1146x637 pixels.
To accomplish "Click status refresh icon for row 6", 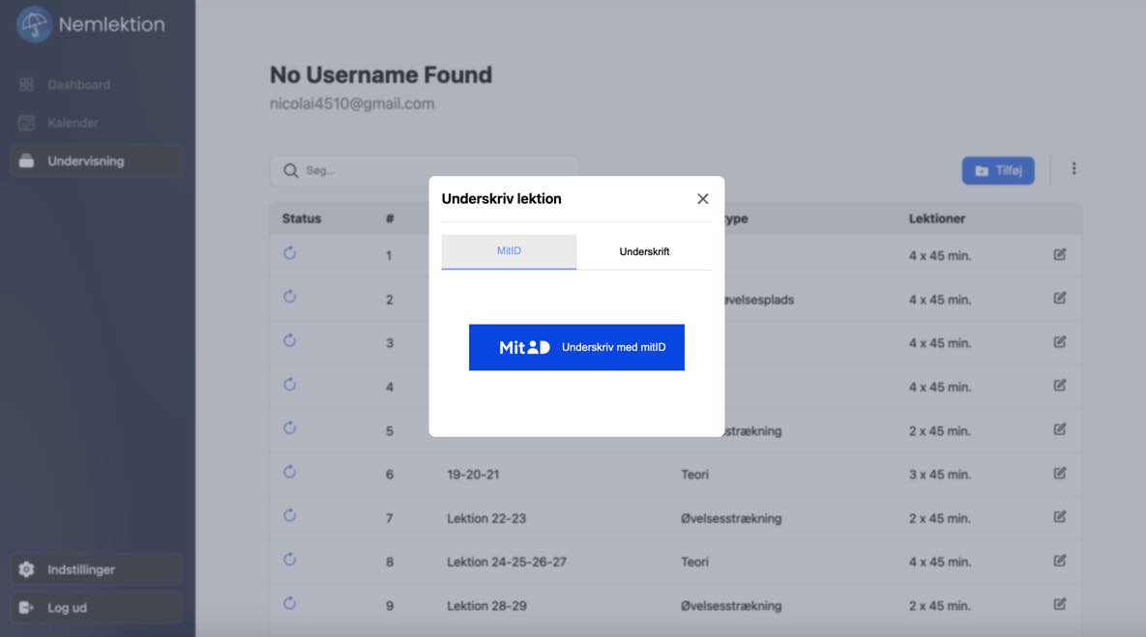I will tap(289, 473).
